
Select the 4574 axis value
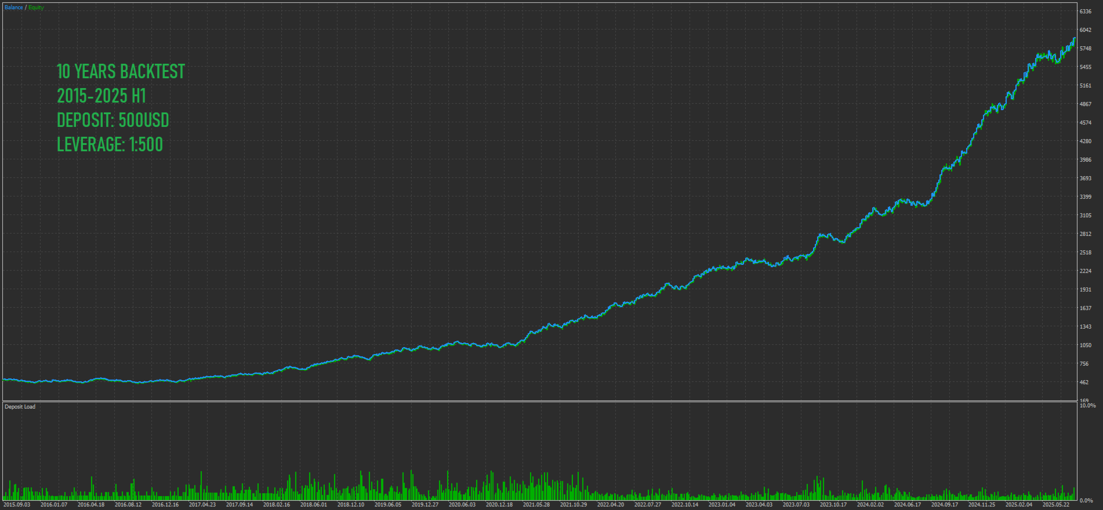1085,123
